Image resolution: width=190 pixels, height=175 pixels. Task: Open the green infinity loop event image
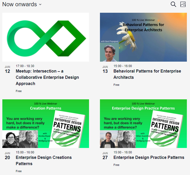coord(46,37)
